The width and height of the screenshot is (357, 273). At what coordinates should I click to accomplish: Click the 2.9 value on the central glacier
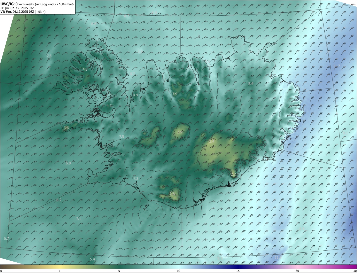coord(180,132)
